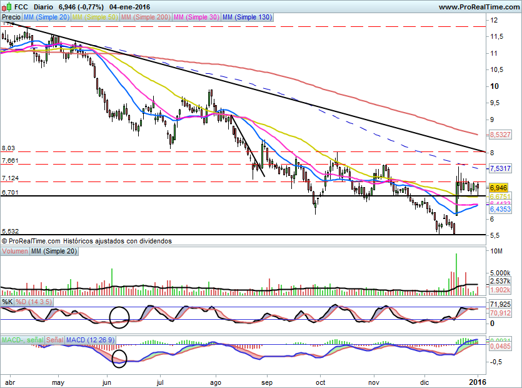
Task: Click the MM (Simple 200) indicator label
Action: coord(145,18)
